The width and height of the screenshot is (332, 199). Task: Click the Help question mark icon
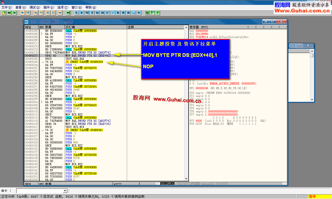click(158, 13)
